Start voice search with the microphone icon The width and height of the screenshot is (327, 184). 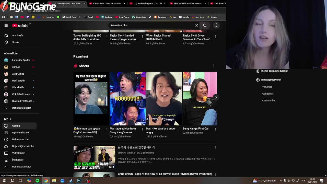[216, 25]
